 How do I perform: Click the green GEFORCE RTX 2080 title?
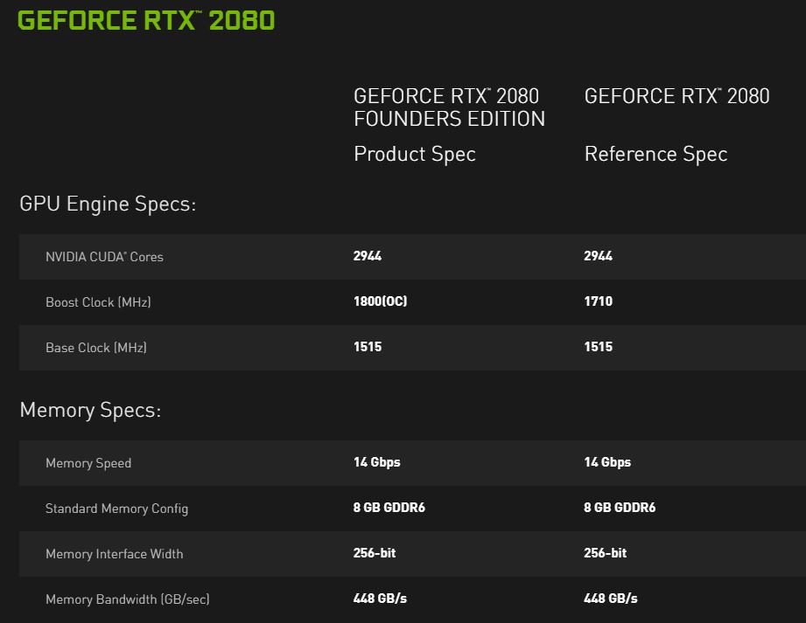coord(146,21)
